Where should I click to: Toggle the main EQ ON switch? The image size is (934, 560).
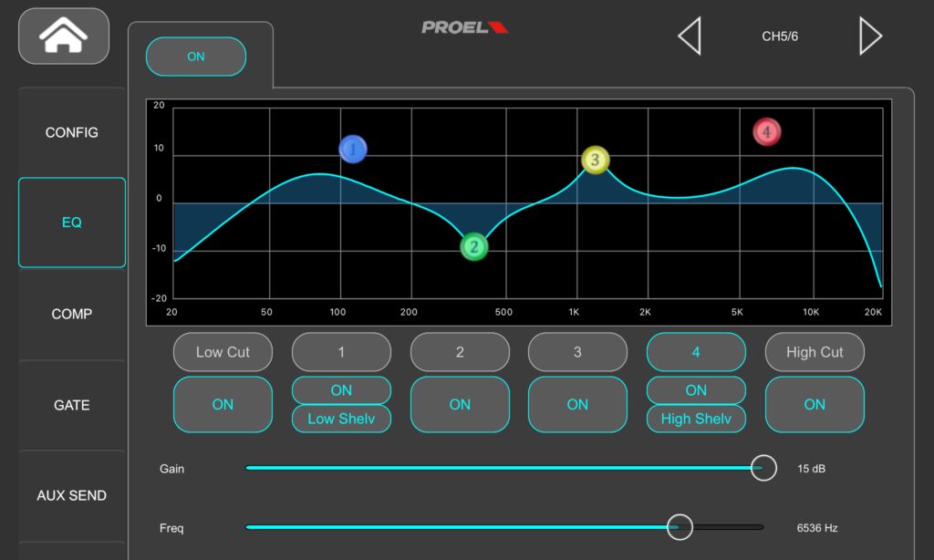[196, 57]
